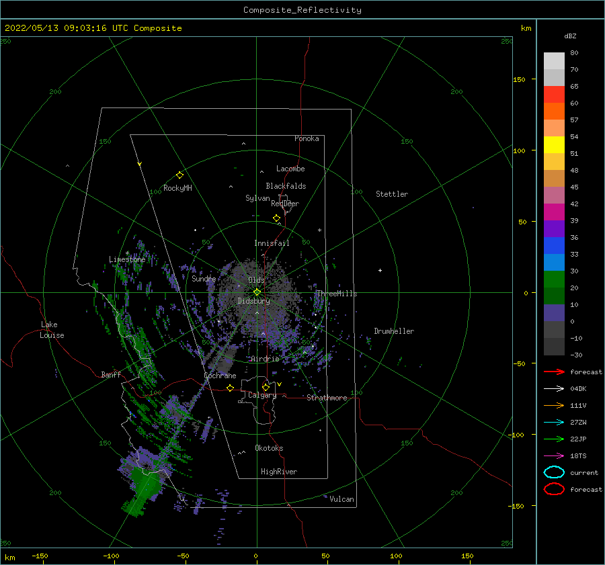Select the RedDeer city label
605x565 pixels.
pyautogui.click(x=285, y=204)
